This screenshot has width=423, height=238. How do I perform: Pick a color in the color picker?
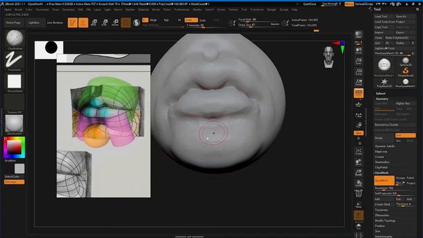pyautogui.click(x=15, y=147)
